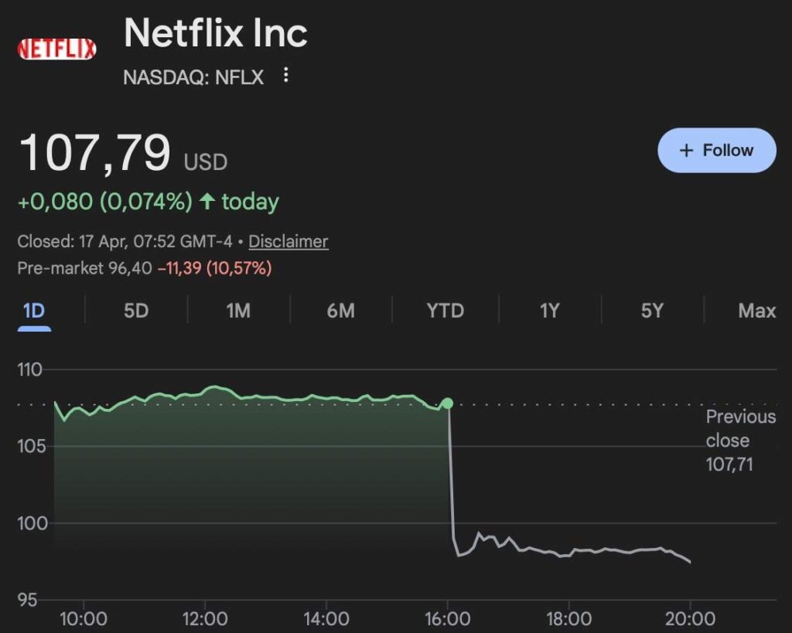Select the 6M chart range tab
Image resolution: width=792 pixels, height=633 pixels.
340,311
